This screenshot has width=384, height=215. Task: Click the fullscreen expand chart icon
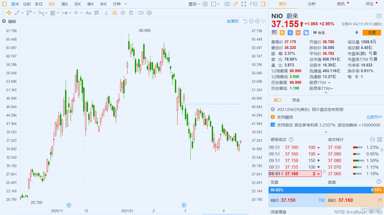(243, 4)
